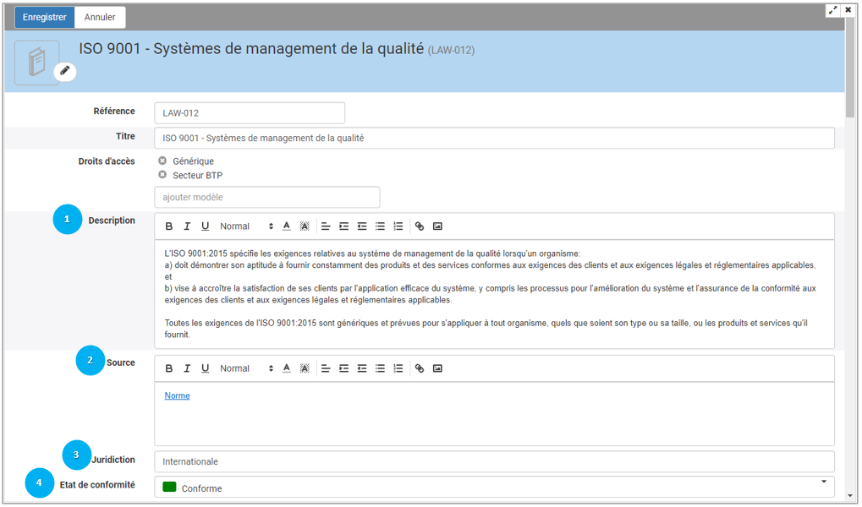The height and width of the screenshot is (507, 862).
Task: Remove the Secteur BTP access right
Action: coord(162,175)
